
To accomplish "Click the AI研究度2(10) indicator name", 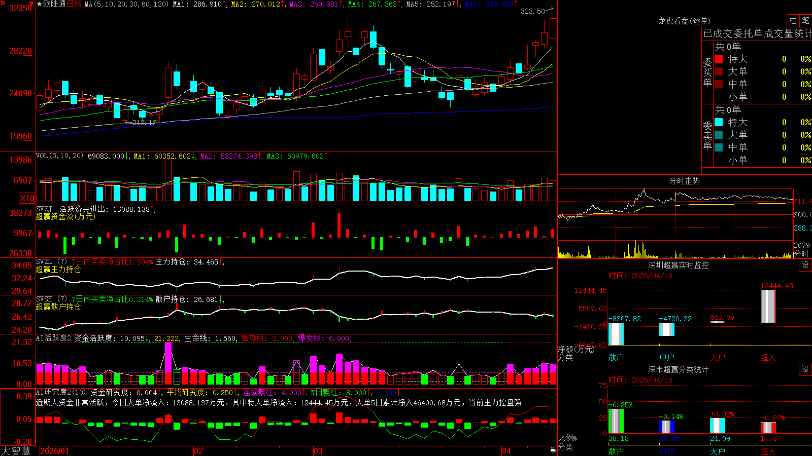I will pyautogui.click(x=61, y=392).
